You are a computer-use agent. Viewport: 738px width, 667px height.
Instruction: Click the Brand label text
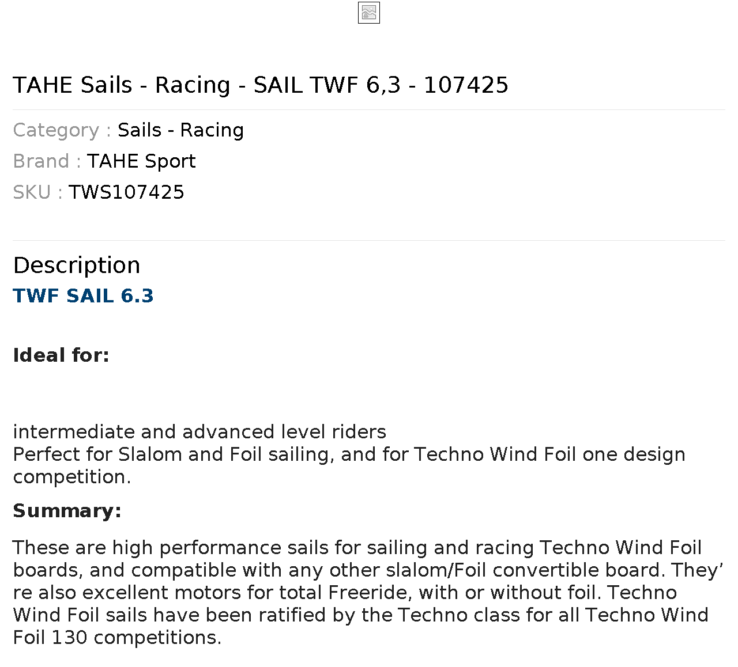tap(47, 161)
